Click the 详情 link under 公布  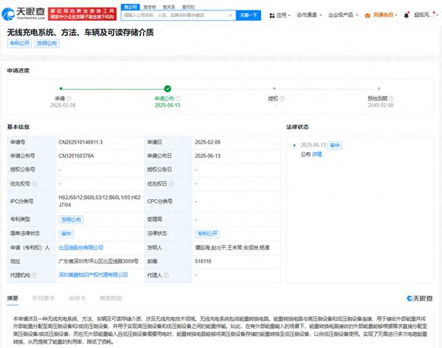(x=317, y=154)
